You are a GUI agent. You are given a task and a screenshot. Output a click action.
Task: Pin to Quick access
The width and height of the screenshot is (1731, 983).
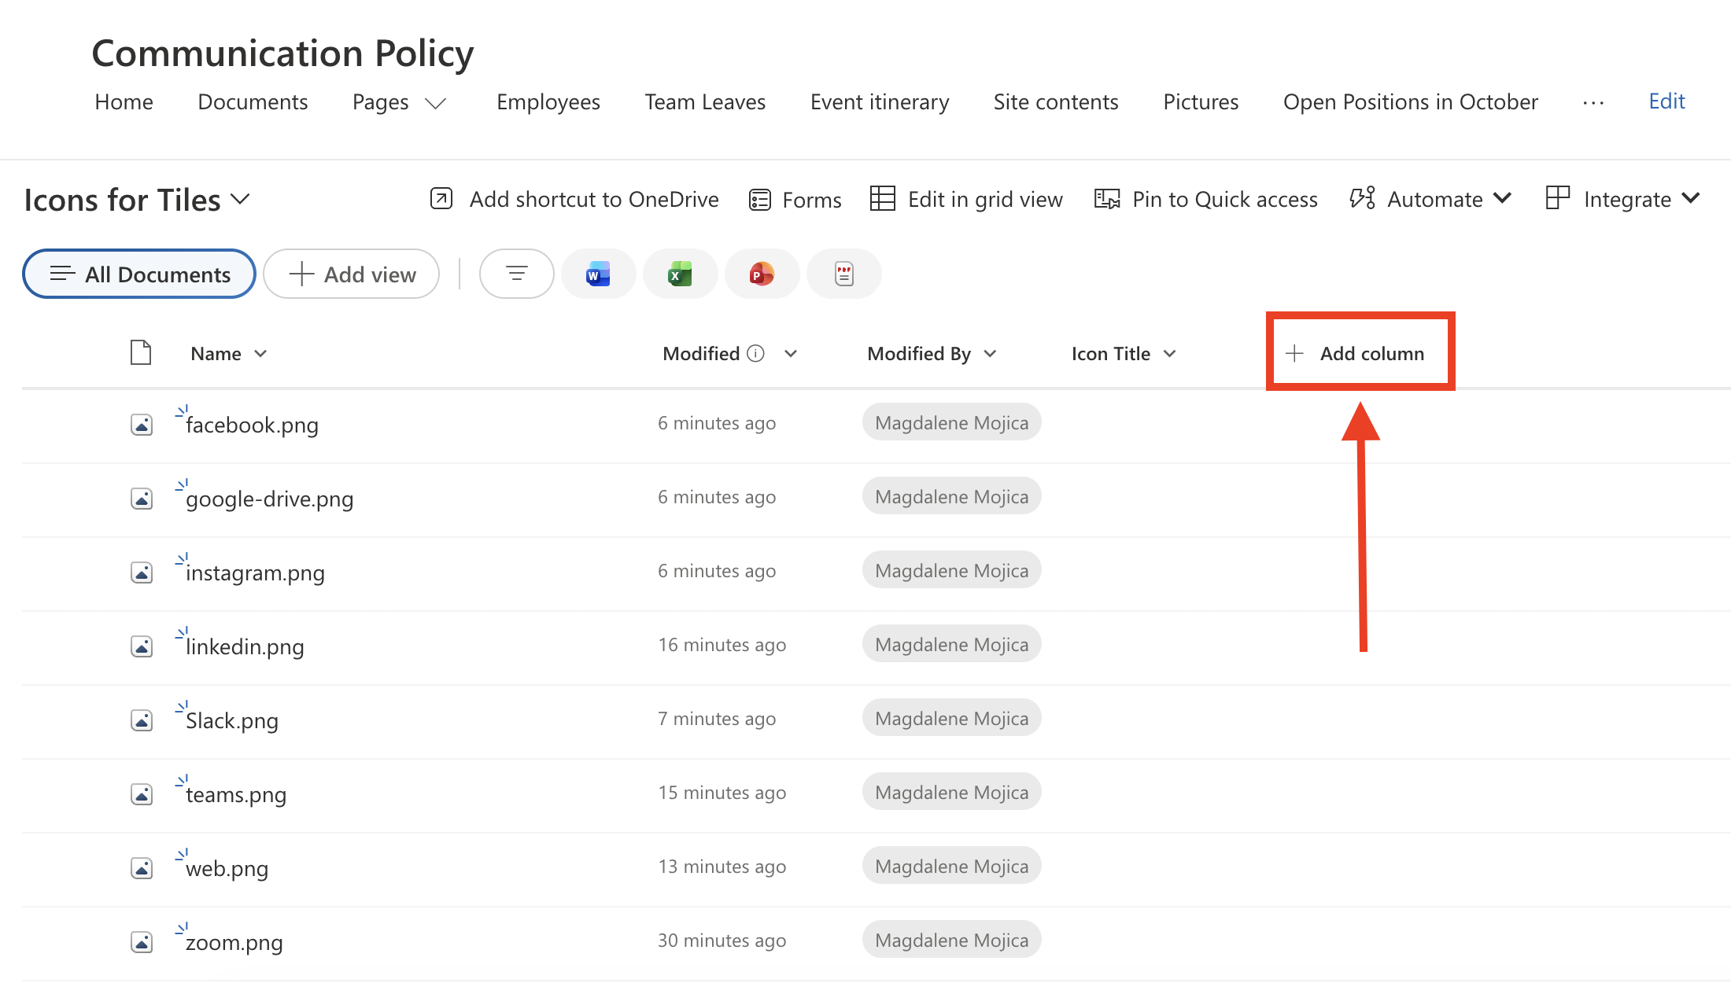(x=1205, y=200)
